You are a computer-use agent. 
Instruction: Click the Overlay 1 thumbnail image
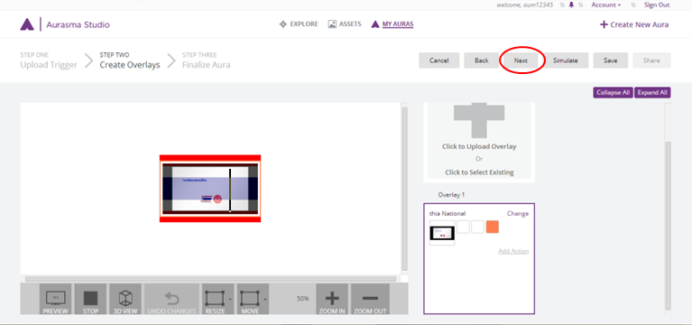[442, 233]
